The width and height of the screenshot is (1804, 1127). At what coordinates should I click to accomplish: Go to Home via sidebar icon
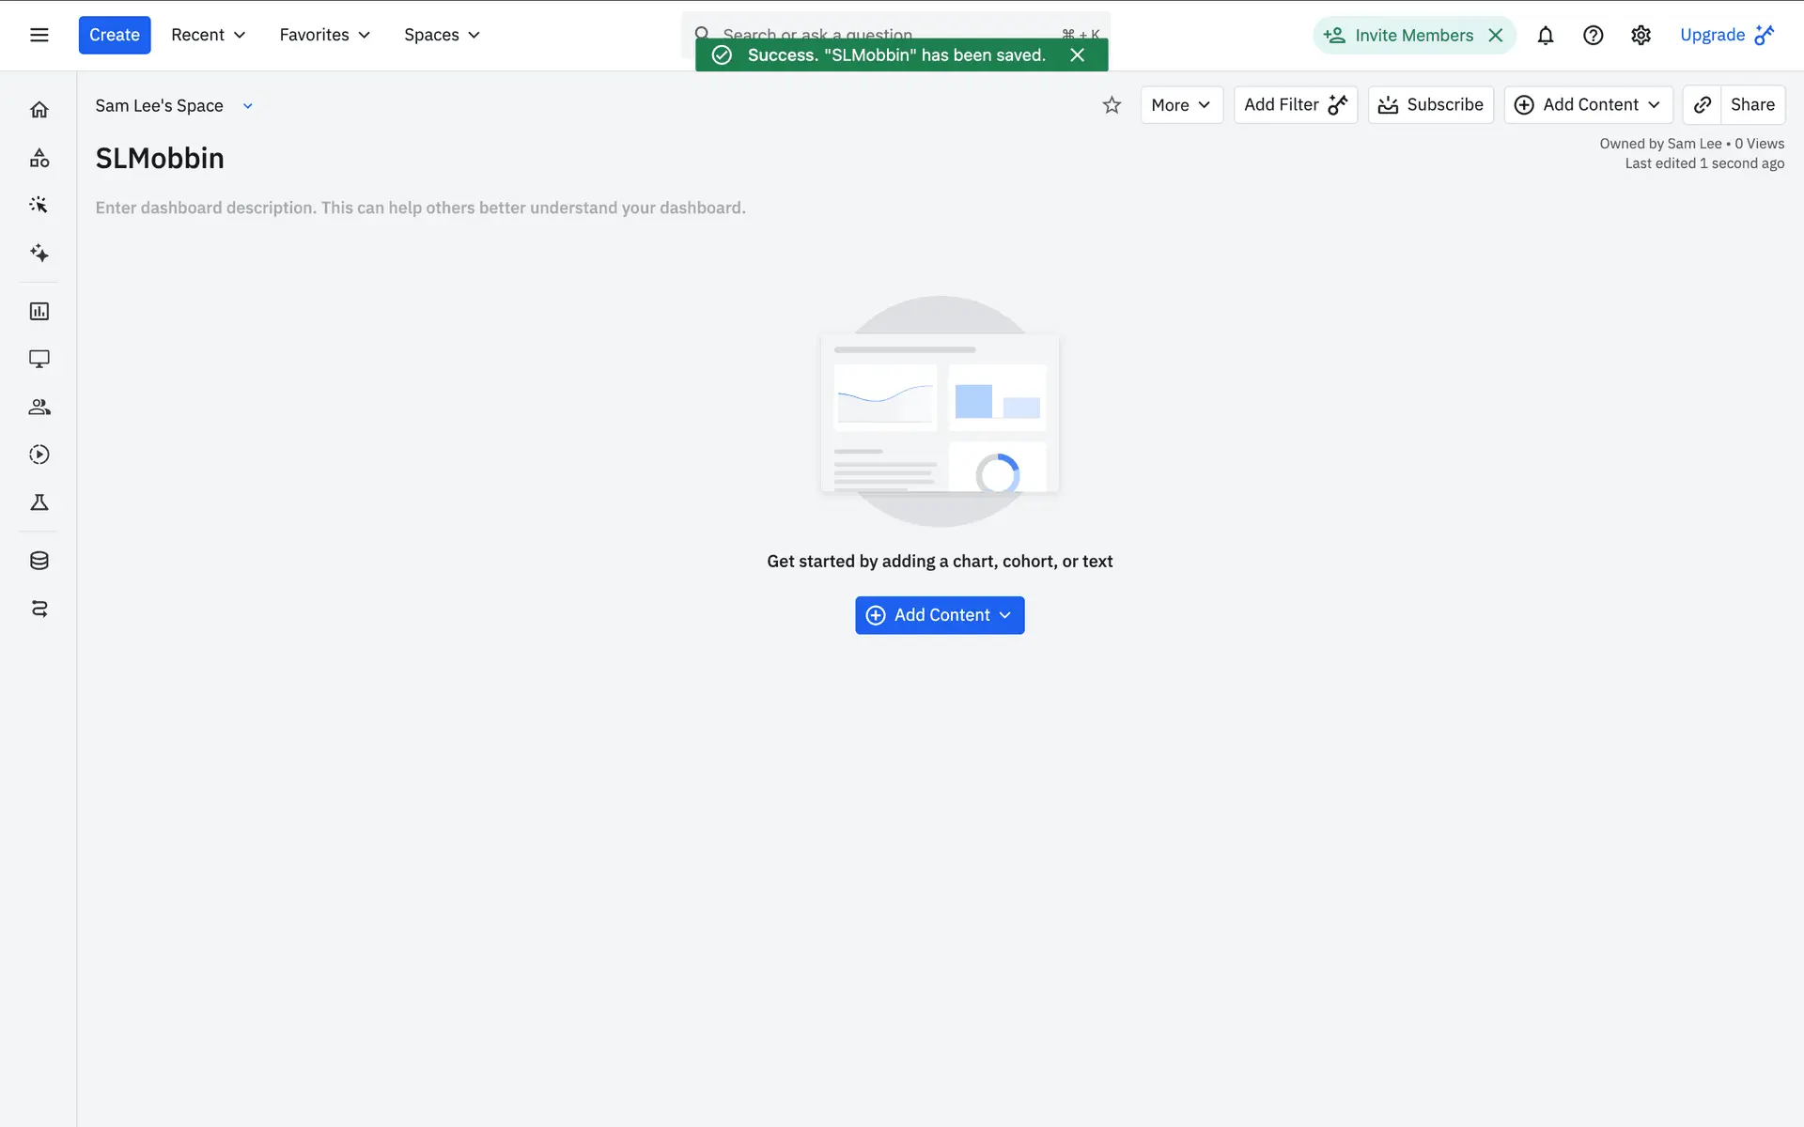point(39,110)
